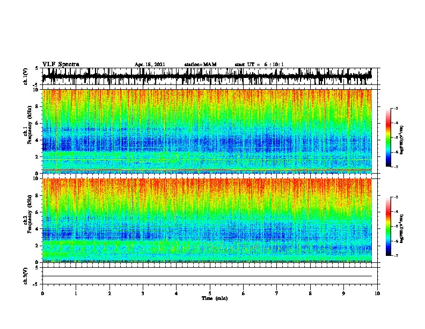Select the date text "Apr. 18, 2021"
Image resolution: width=425 pixels, height=329 pixels.
(150, 65)
